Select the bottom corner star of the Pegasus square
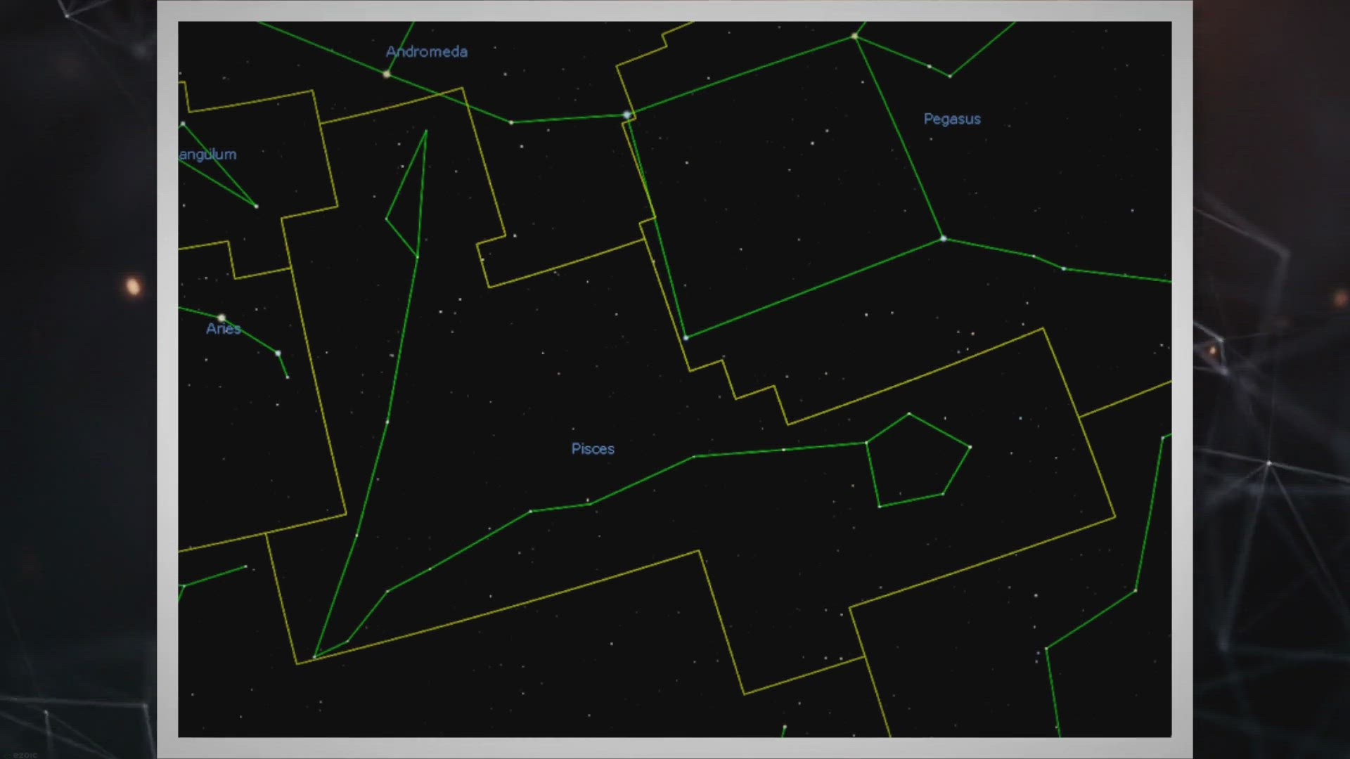This screenshot has width=1350, height=759. point(686,338)
